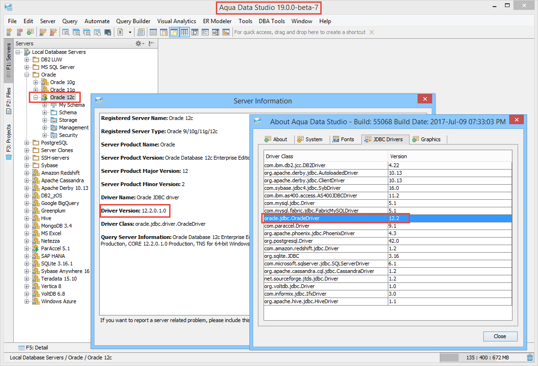Screen dimensions: 538x366
Task: Click the third query window magnifier toolbar icon
Action: 87,32
